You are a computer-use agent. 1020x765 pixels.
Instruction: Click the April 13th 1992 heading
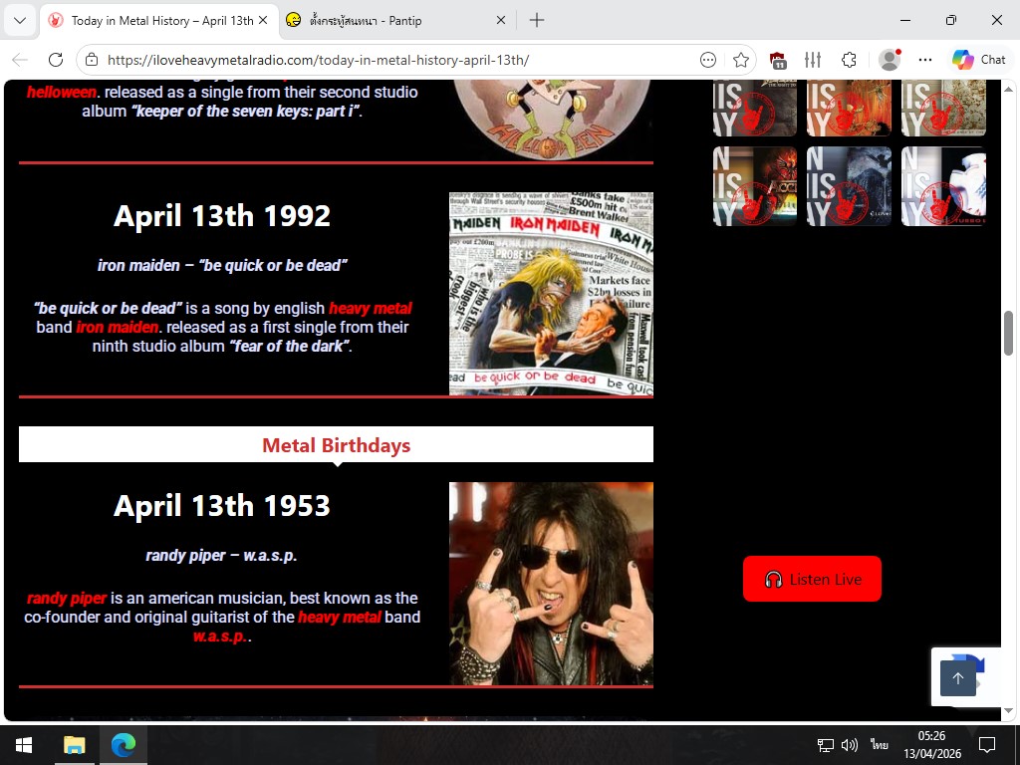222,215
